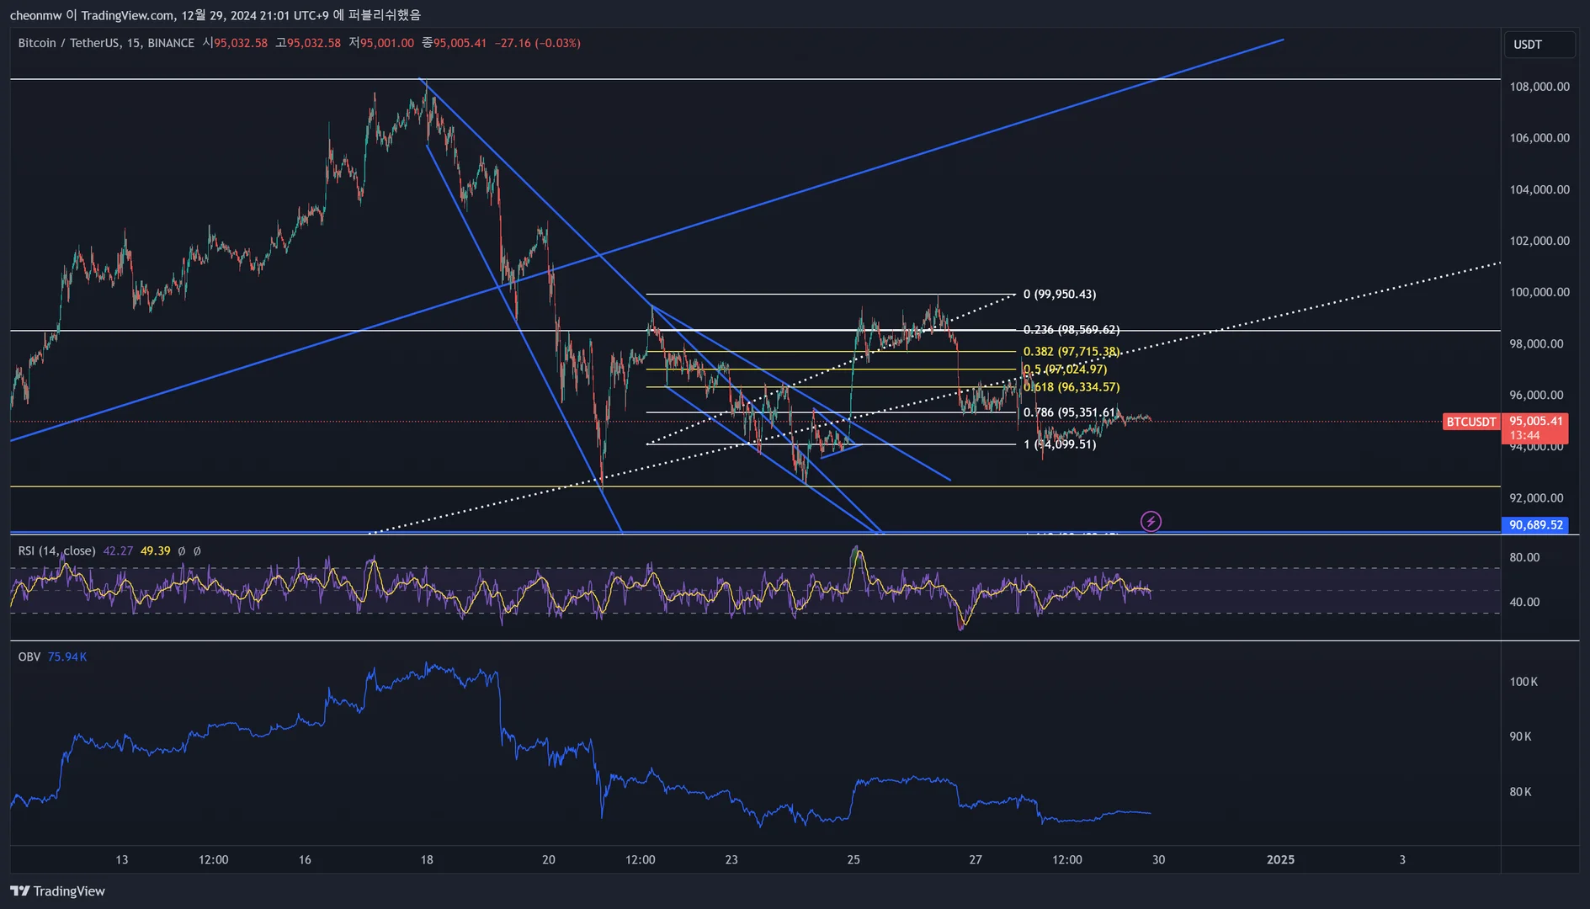Click the date label 16 on time axis
1590x909 pixels.
305,859
